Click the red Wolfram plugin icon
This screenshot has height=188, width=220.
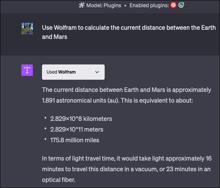coord(173,5)
